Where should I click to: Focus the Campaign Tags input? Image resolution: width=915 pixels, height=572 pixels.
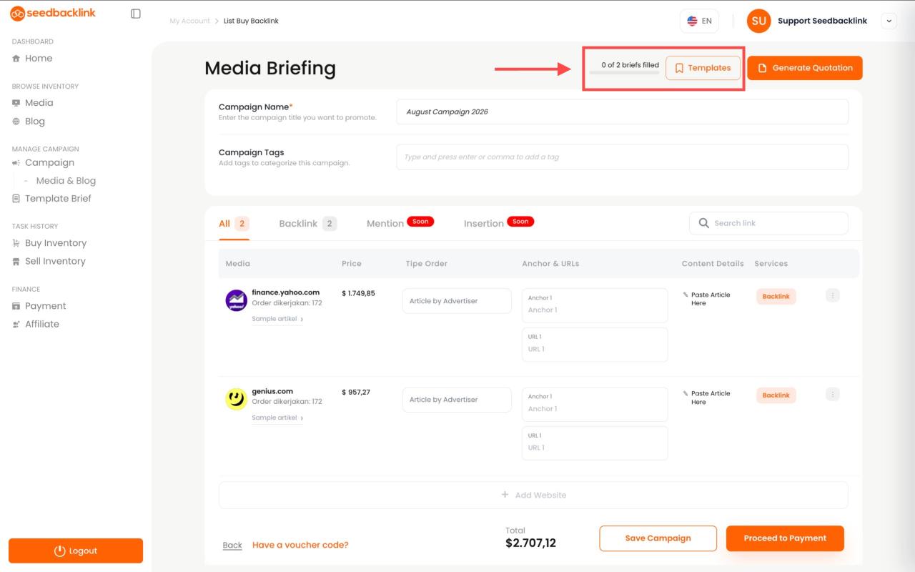click(x=622, y=157)
